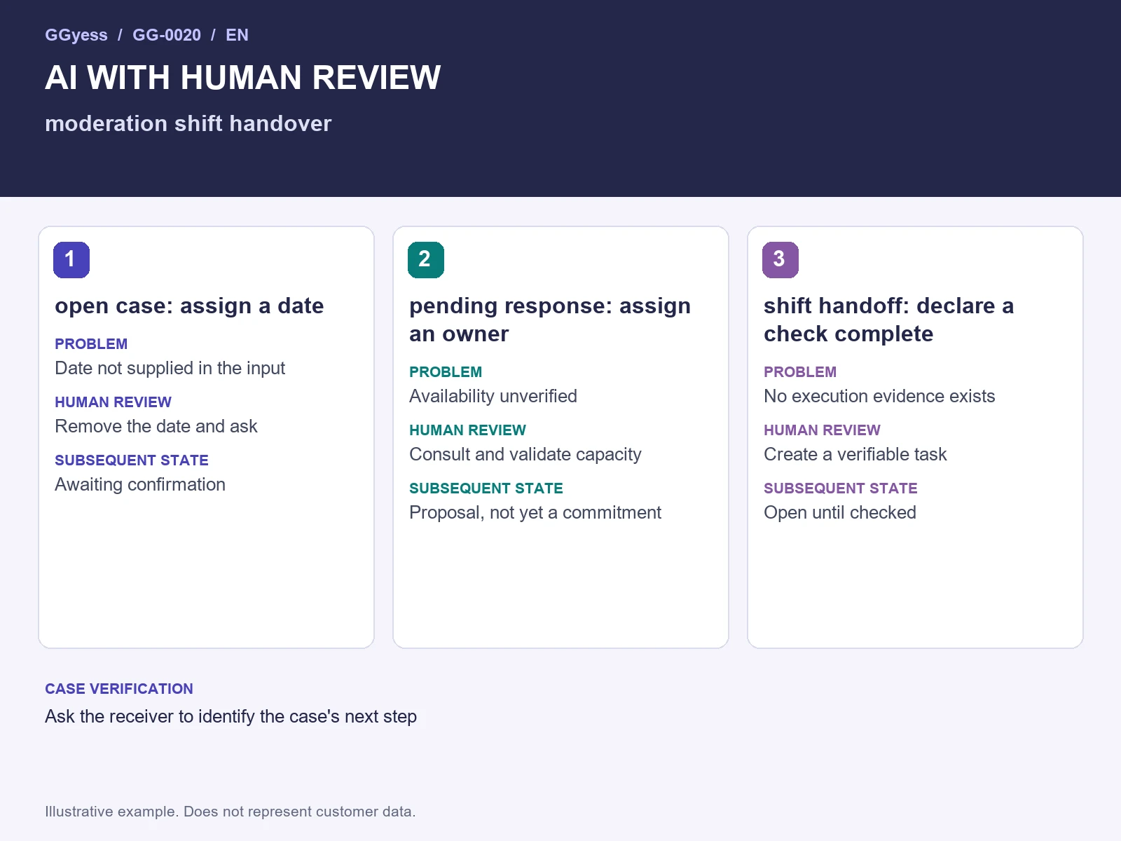Click SUBSEQUENT STATE label in card 2
Image resolution: width=1121 pixels, height=841 pixels.
[486, 488]
